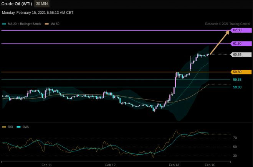253x167 pixels.
Task: Click the Feb 12 date axis label
Action: click(110, 165)
